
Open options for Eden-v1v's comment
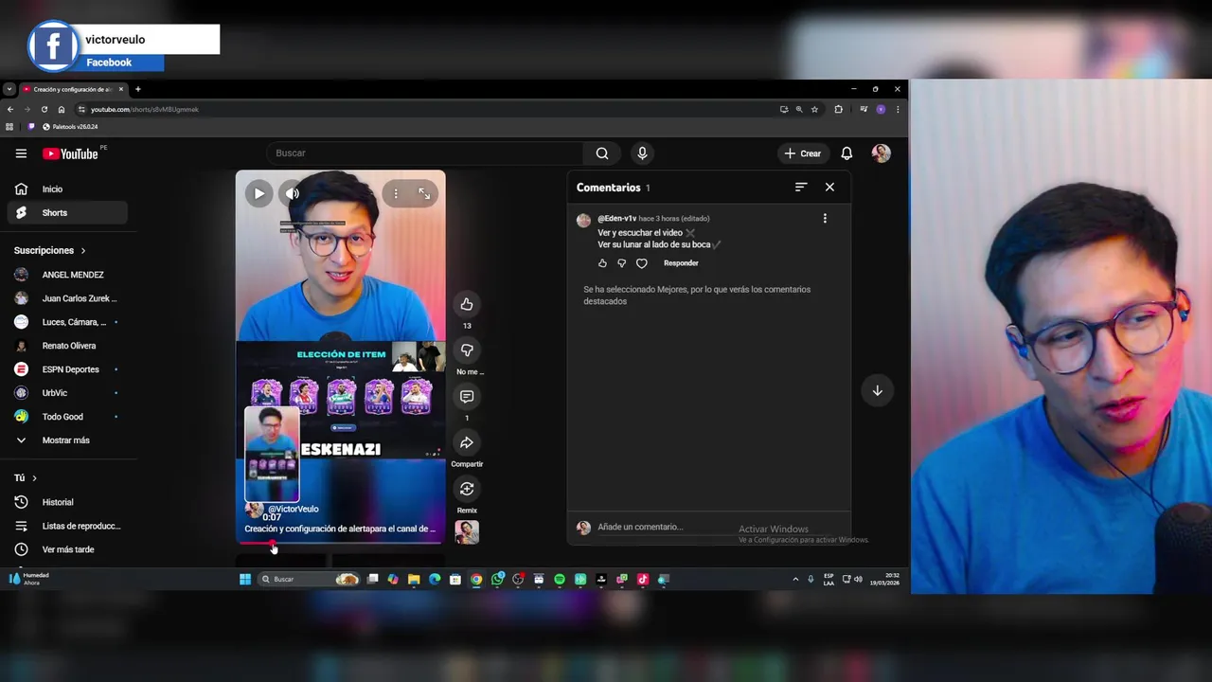pyautogui.click(x=825, y=219)
